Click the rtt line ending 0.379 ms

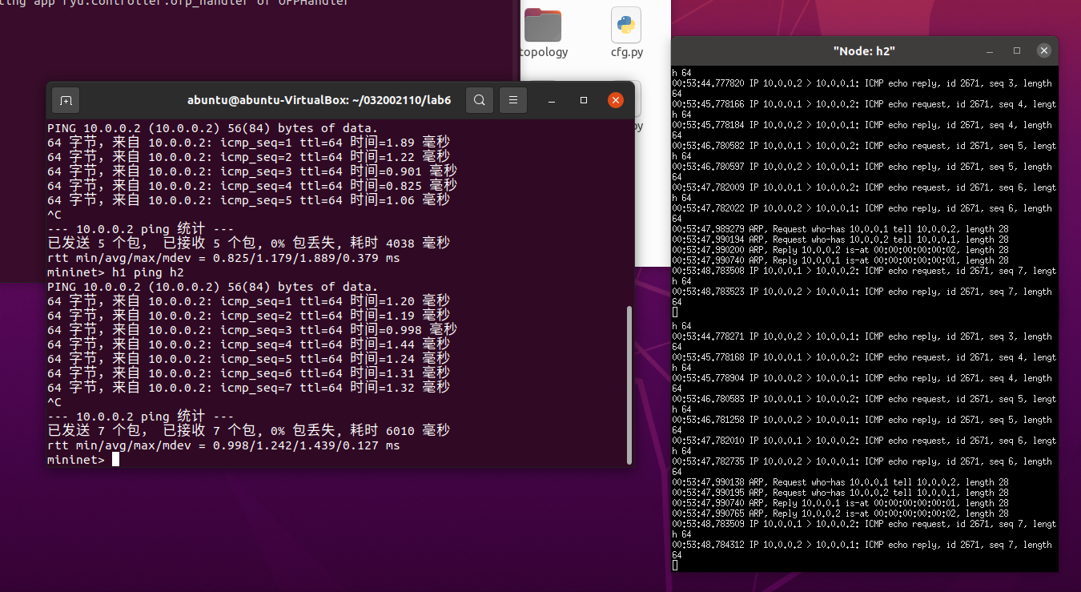pos(223,258)
